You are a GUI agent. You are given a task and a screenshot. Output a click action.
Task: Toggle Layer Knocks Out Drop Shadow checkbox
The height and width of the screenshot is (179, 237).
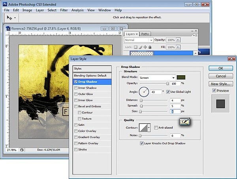coord(142,144)
